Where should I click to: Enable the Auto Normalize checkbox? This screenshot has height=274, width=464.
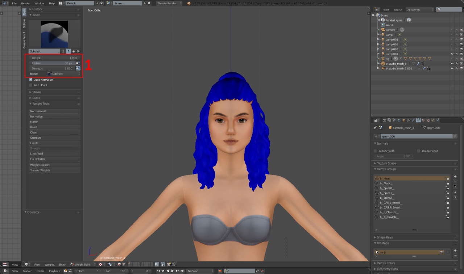coord(31,80)
